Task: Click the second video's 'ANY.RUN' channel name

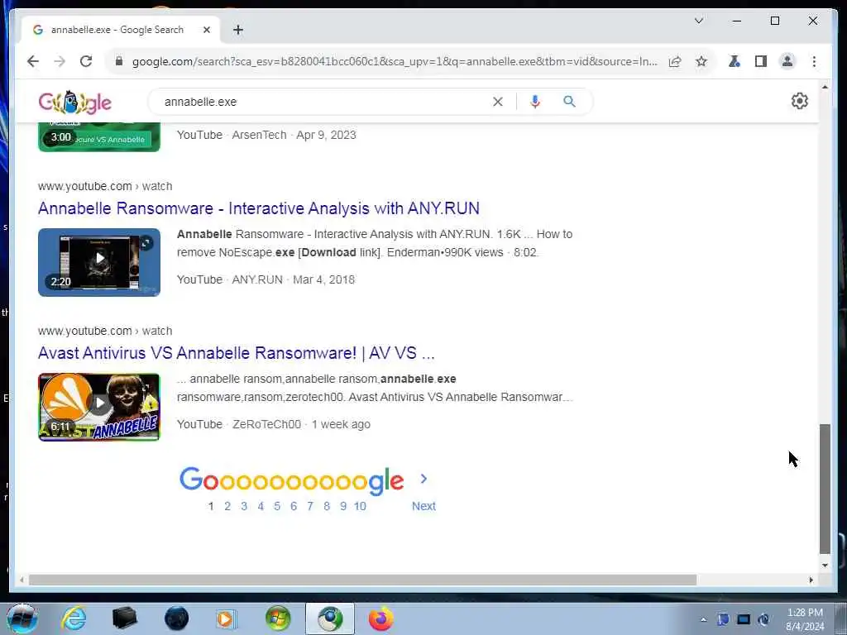Action: [x=257, y=279]
